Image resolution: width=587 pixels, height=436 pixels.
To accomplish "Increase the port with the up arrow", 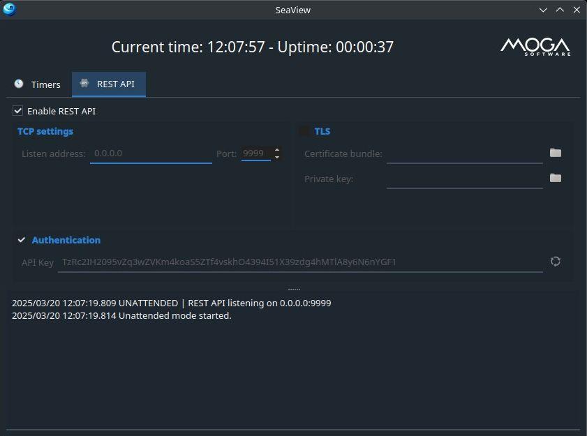I will [277, 150].
